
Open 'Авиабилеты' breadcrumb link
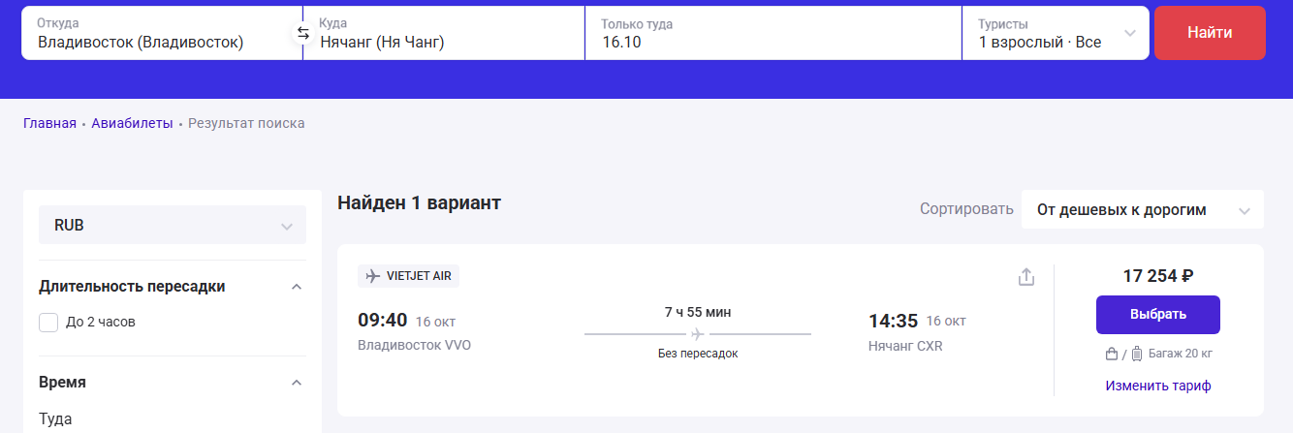132,123
